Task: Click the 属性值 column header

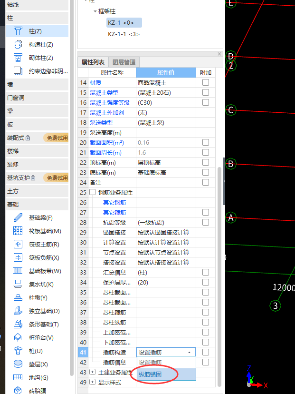Action: pos(166,73)
